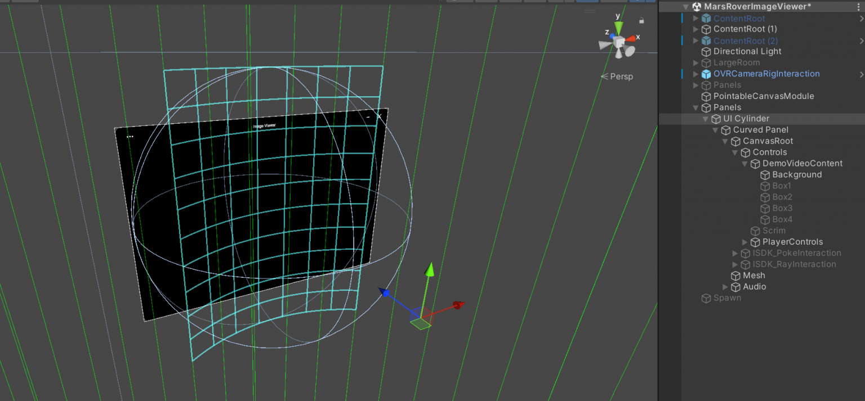
Task: Click the blue prefab cube icon of OVRCameraRigInteraction
Action: [x=706, y=74]
